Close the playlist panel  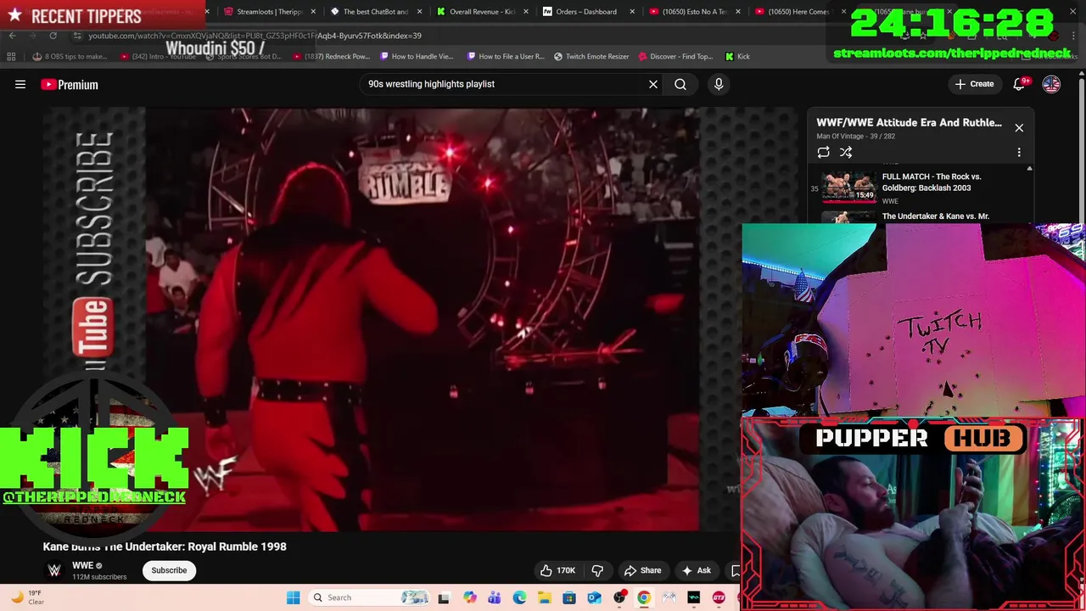pyautogui.click(x=1019, y=128)
